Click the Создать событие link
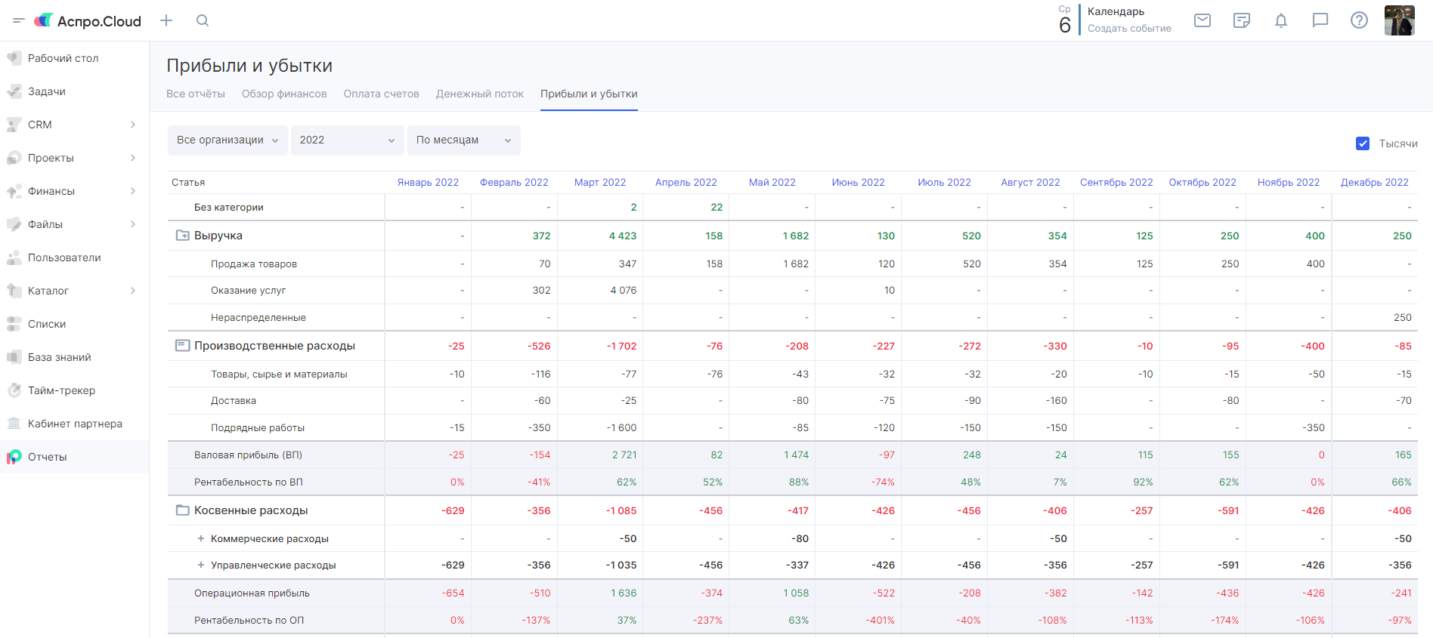Image resolution: width=1433 pixels, height=638 pixels. tap(1129, 29)
